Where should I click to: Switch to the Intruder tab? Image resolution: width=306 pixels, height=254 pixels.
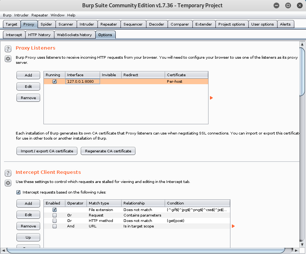tap(87, 24)
